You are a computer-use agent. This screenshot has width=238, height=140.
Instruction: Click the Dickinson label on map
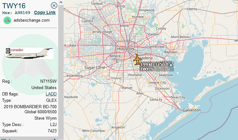click(x=162, y=88)
